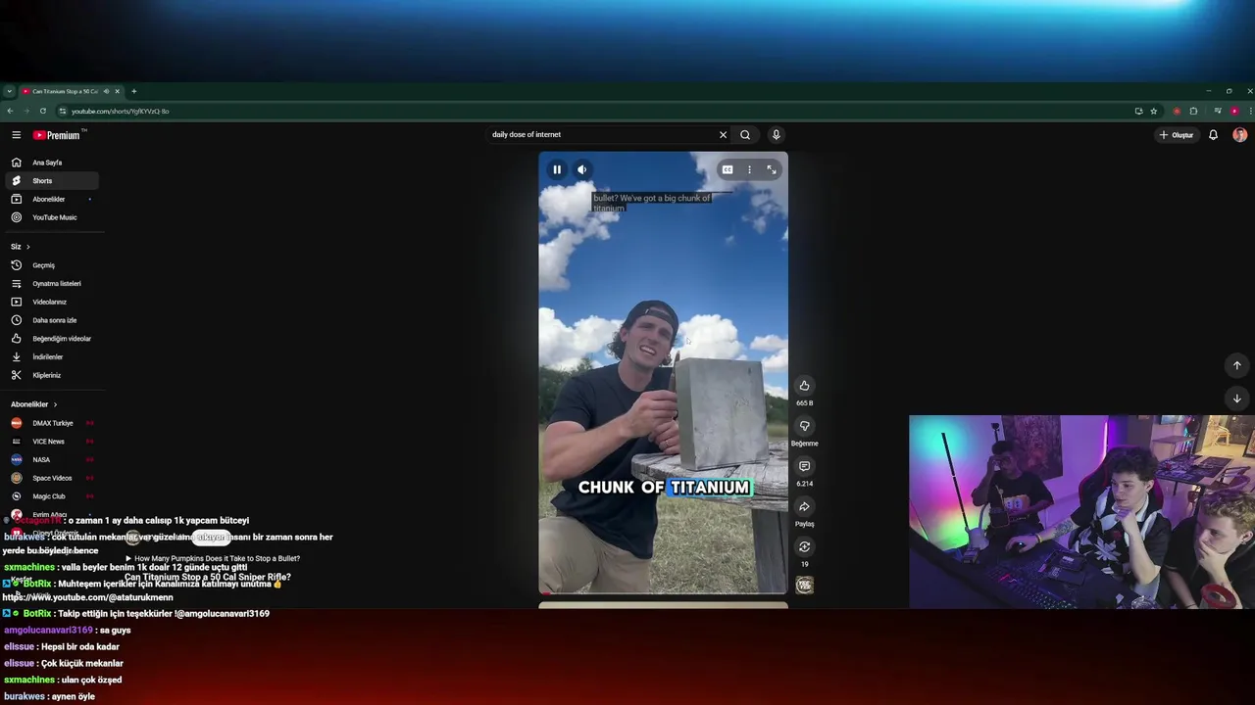Open the Chrome profile avatar
Image resolution: width=1255 pixels, height=705 pixels.
pyautogui.click(x=1234, y=111)
